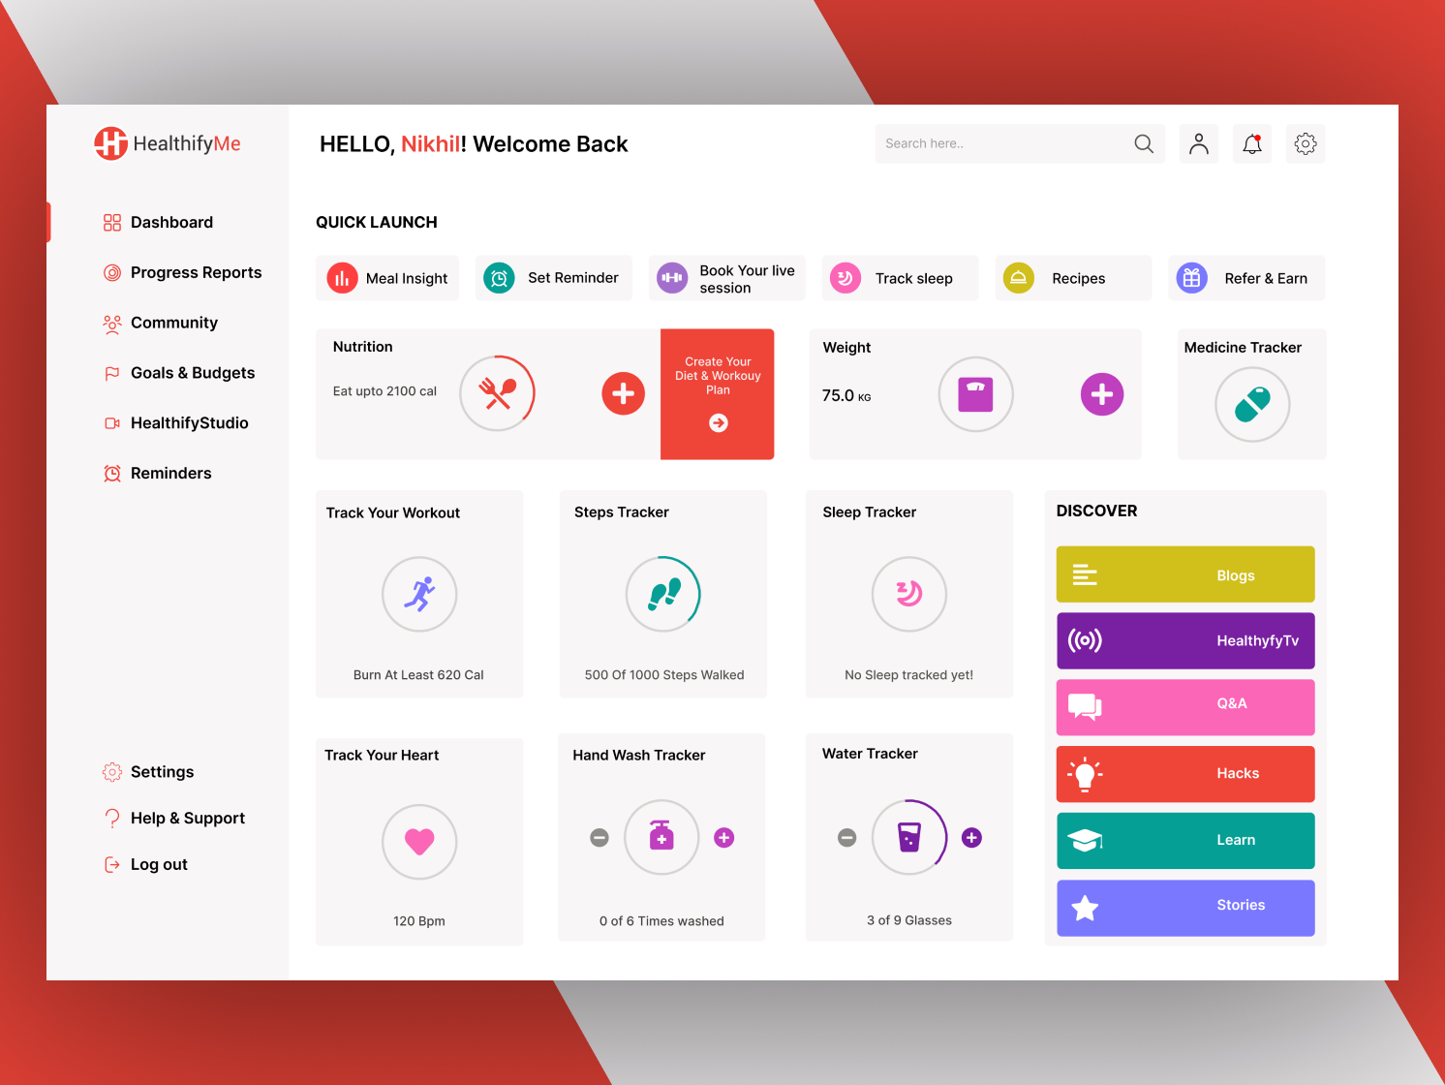
Task: Open Help & Support in the sidebar
Action: [x=174, y=819]
